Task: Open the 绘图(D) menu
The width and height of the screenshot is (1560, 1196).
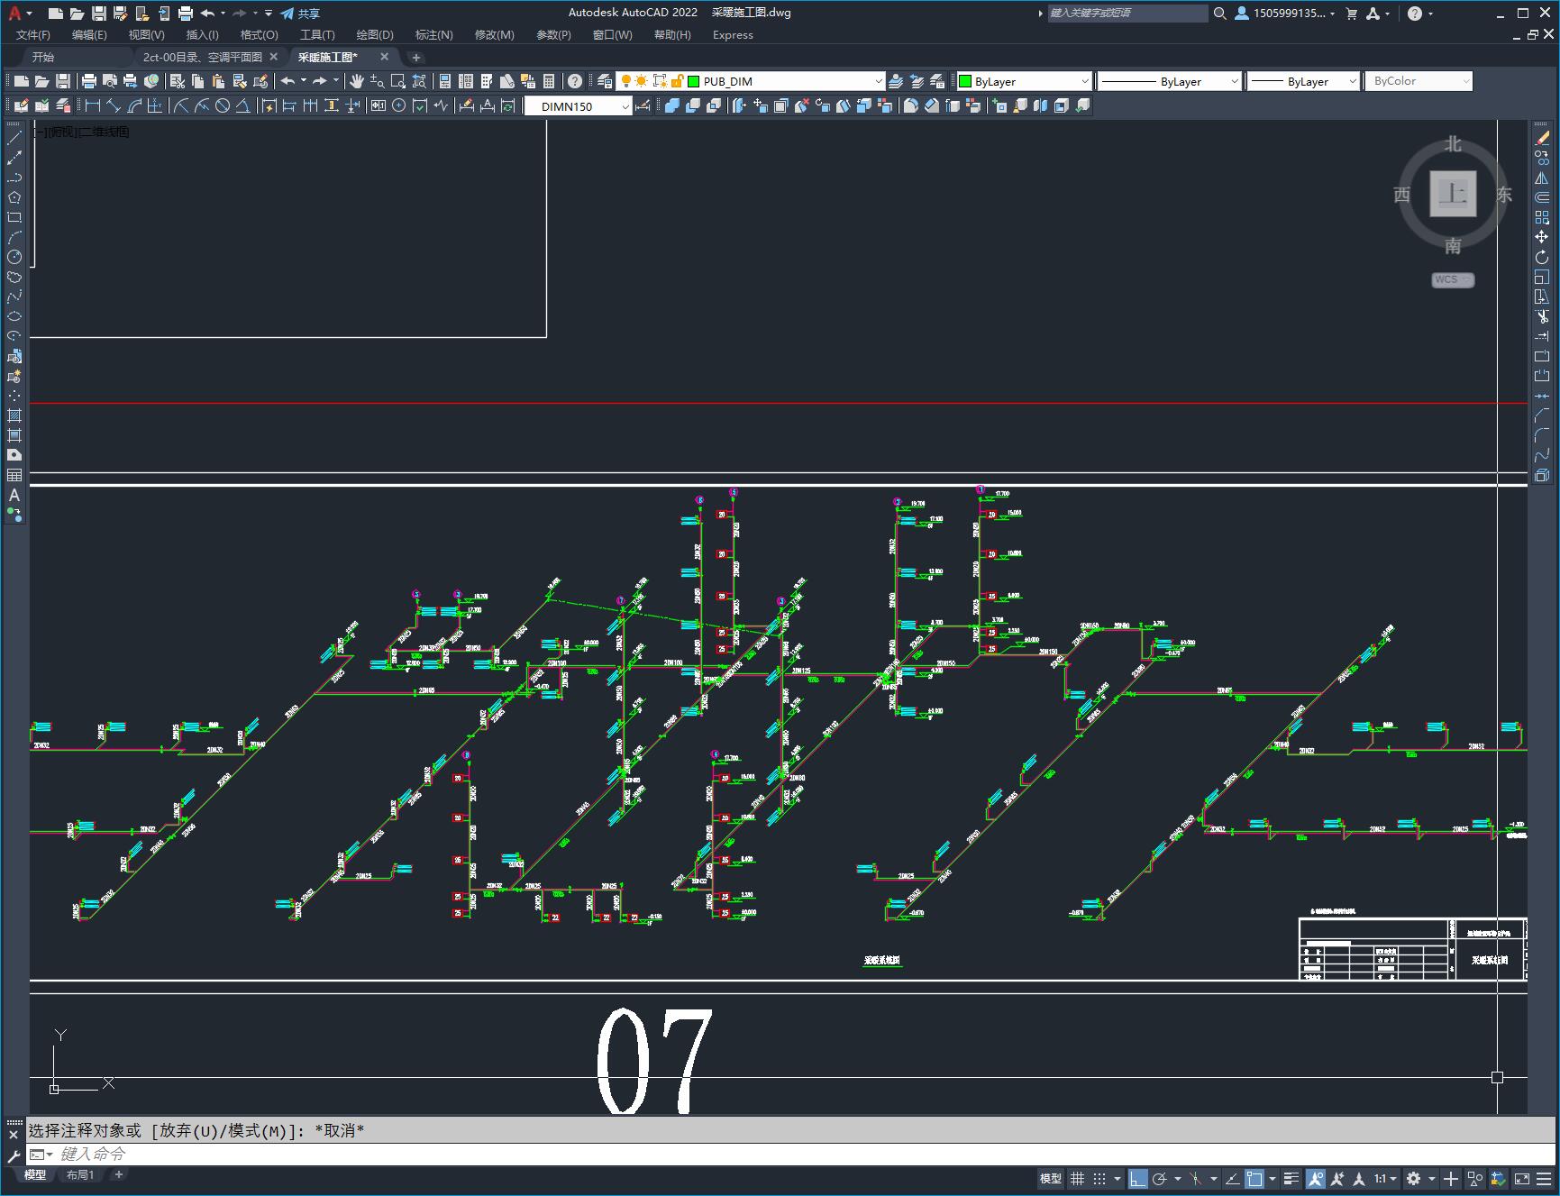Action: point(375,35)
